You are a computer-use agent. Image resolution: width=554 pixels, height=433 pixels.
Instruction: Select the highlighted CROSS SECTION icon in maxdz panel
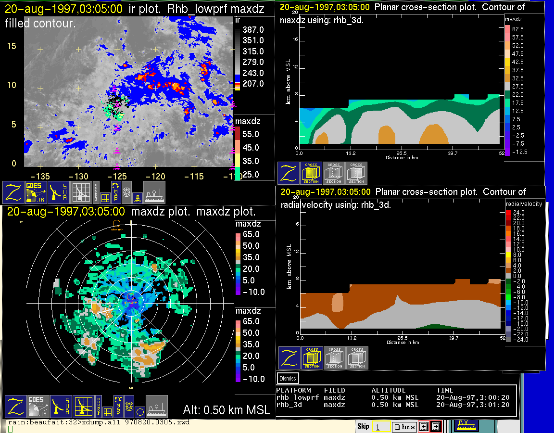tap(311, 173)
